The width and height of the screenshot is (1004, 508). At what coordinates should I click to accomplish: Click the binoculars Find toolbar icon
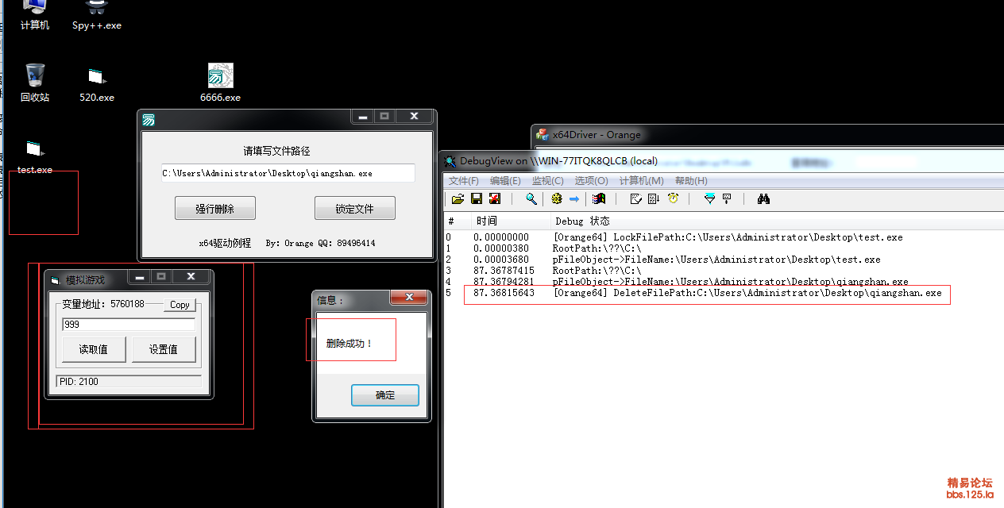pyautogui.click(x=763, y=198)
